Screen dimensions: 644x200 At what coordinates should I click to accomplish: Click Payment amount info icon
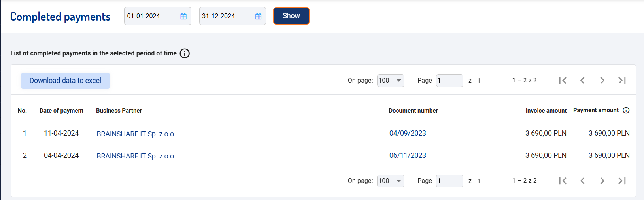[x=626, y=110]
